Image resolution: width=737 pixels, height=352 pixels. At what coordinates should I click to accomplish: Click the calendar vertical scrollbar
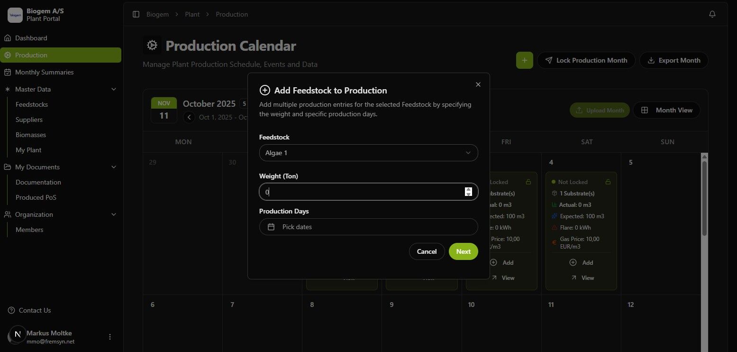click(x=704, y=198)
